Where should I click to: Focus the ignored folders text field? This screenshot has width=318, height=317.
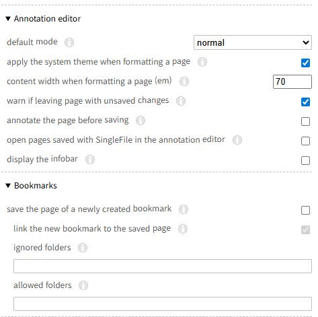click(x=163, y=266)
